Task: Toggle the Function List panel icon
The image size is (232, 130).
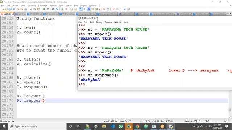Action: (x=100, y=9)
